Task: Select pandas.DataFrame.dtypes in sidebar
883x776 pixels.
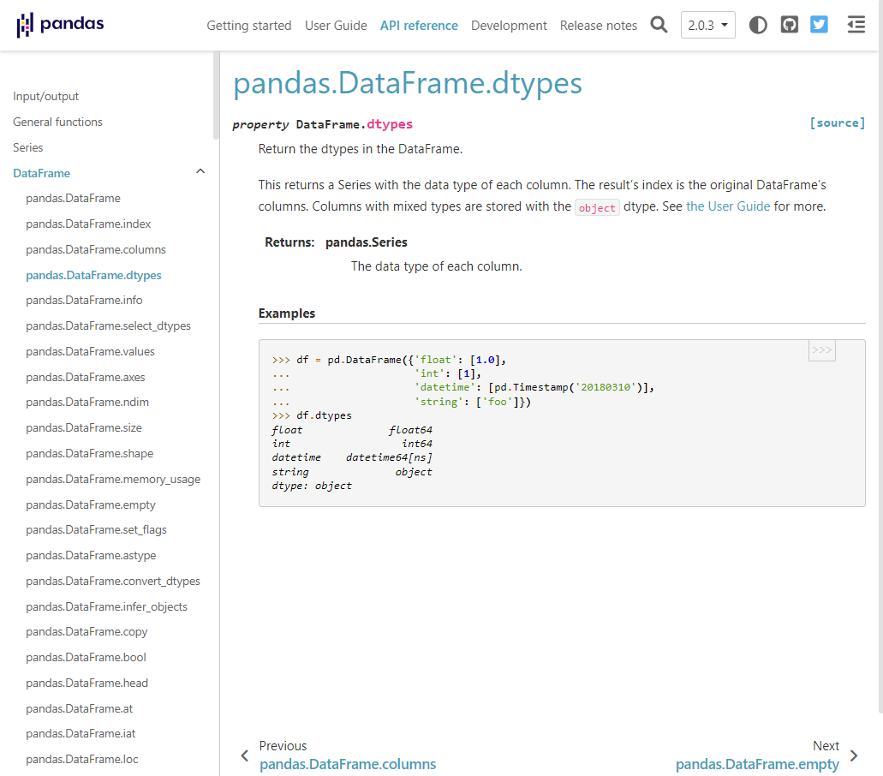Action: (x=93, y=275)
